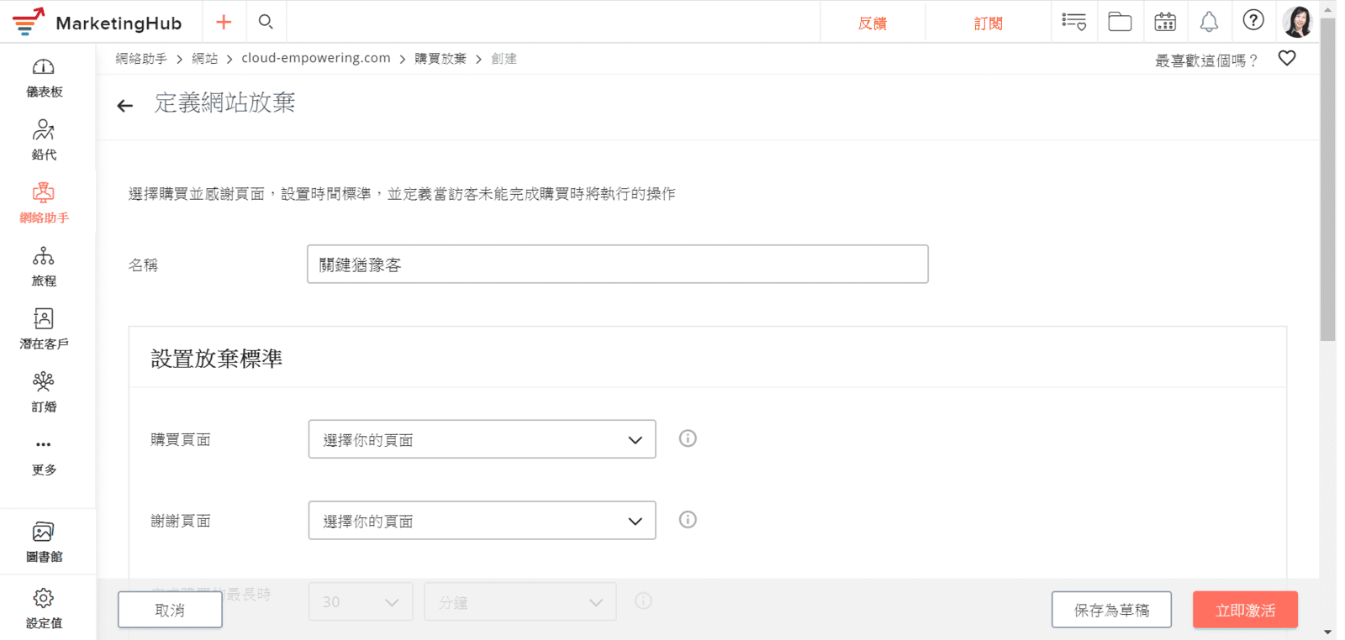Go to 網站 breadcrumb
Screen dimensions: 1345x640
(x=205, y=58)
